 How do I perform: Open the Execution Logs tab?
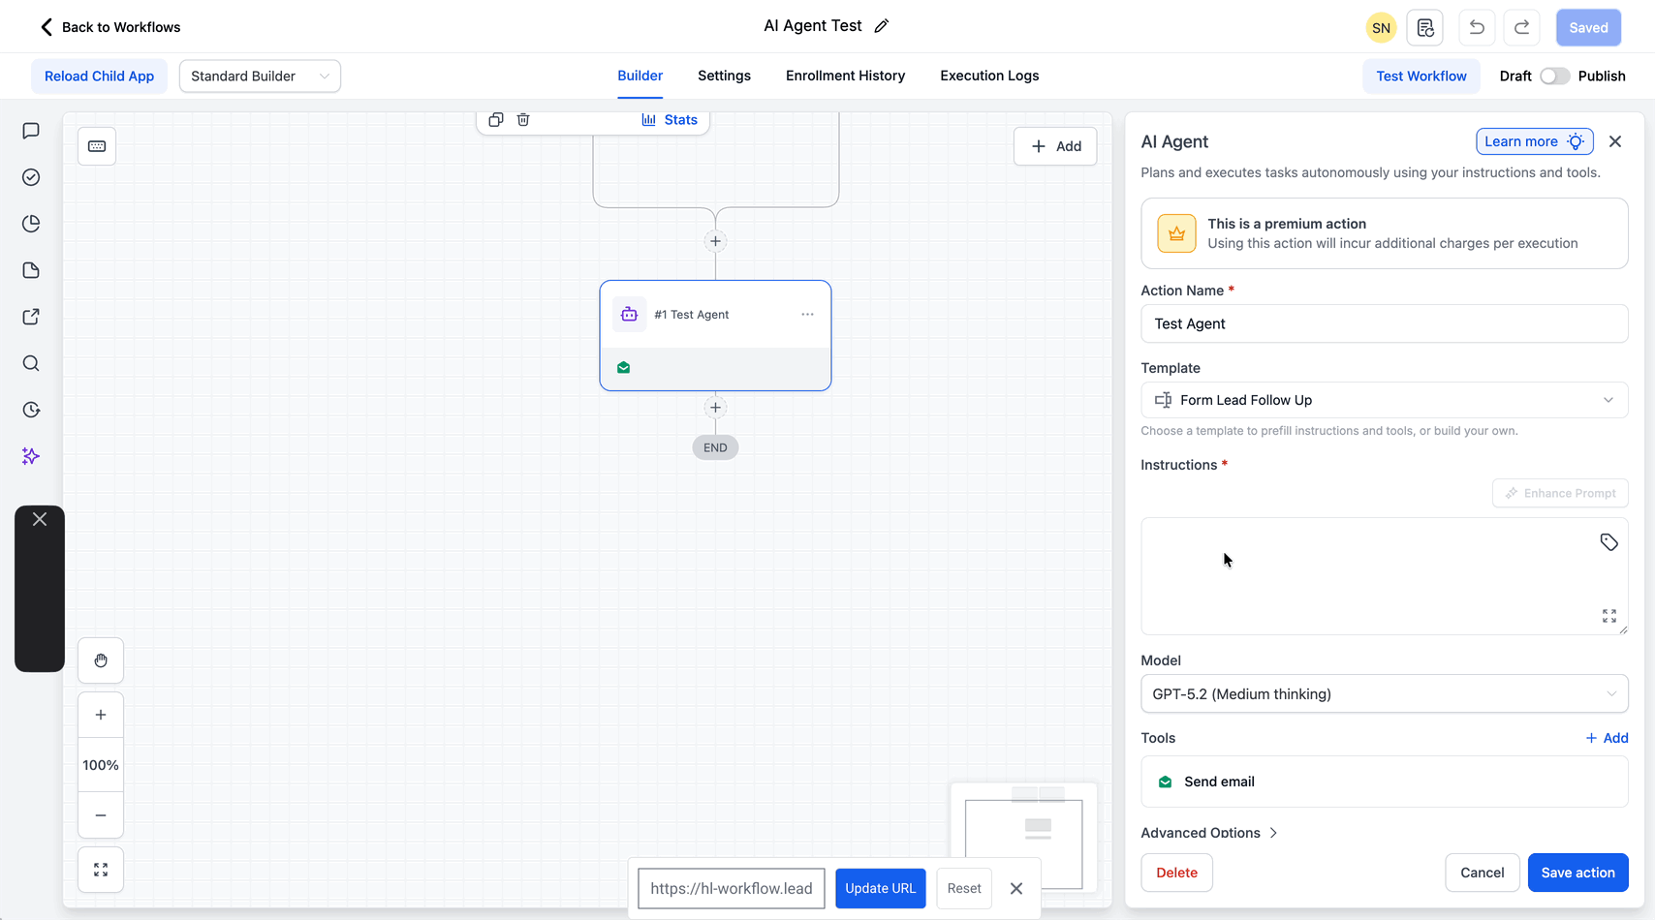tap(988, 76)
